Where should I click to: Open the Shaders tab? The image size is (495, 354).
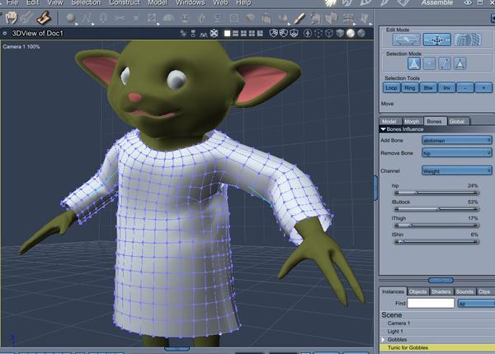[441, 291]
